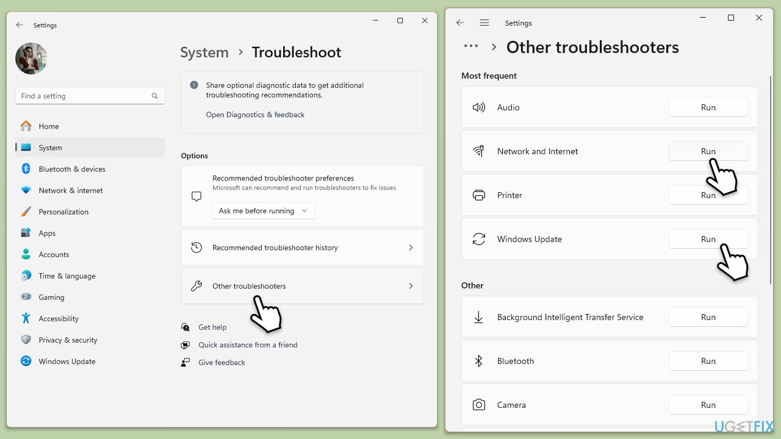Viewport: 781px width, 439px height.
Task: Open Network & internet settings
Action: 90,190
